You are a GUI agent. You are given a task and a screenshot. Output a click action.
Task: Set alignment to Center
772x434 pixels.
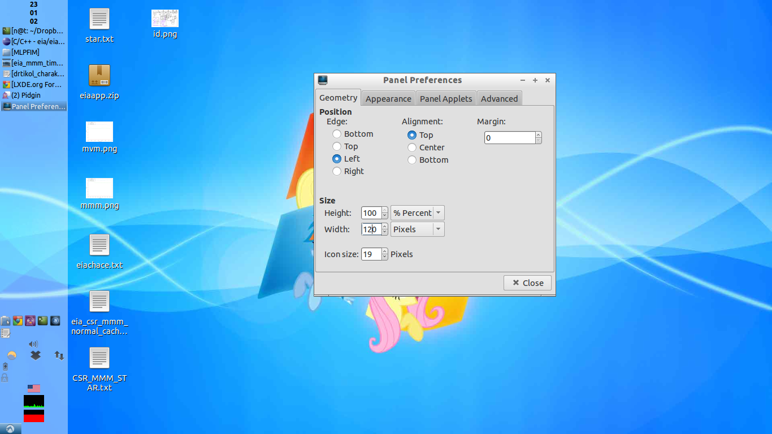pyautogui.click(x=412, y=147)
